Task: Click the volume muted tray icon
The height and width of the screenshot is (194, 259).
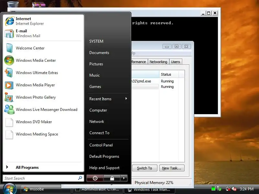Action: (234, 189)
